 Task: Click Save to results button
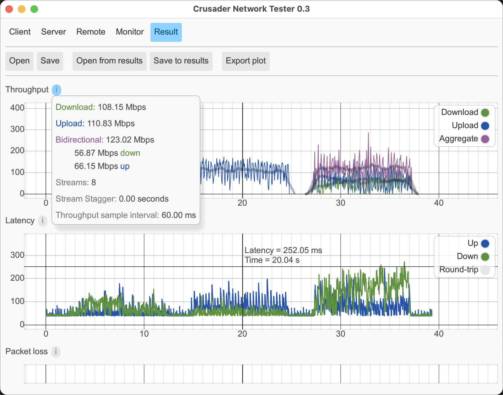click(181, 61)
